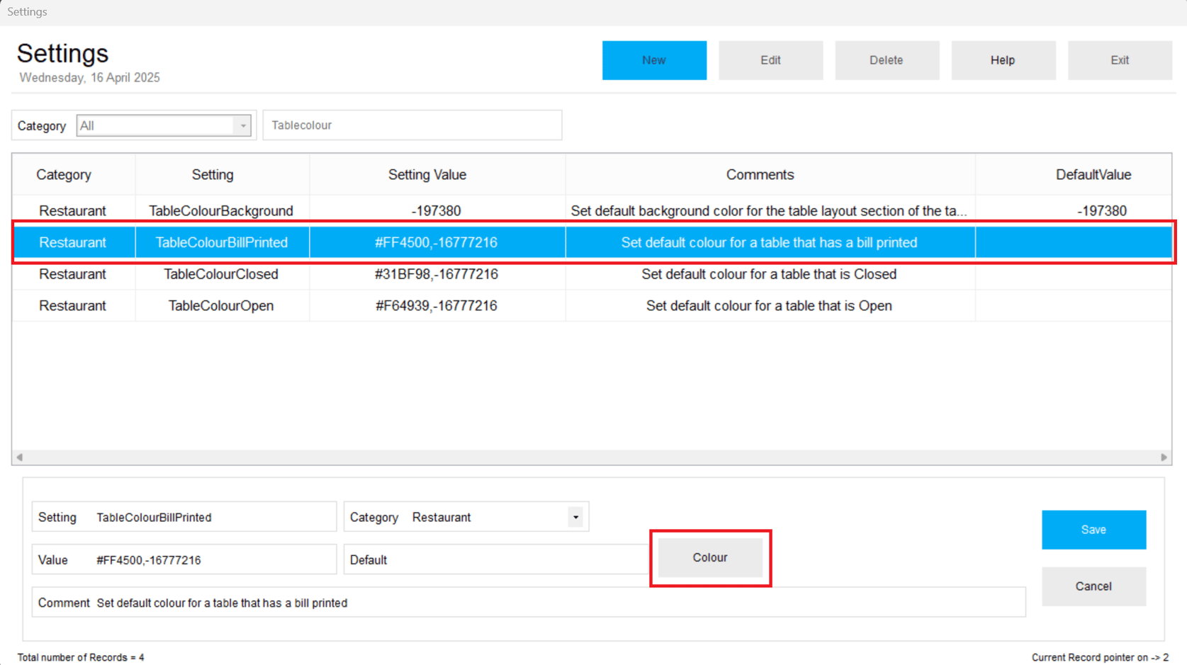Edit the Comment field text

pyautogui.click(x=529, y=603)
